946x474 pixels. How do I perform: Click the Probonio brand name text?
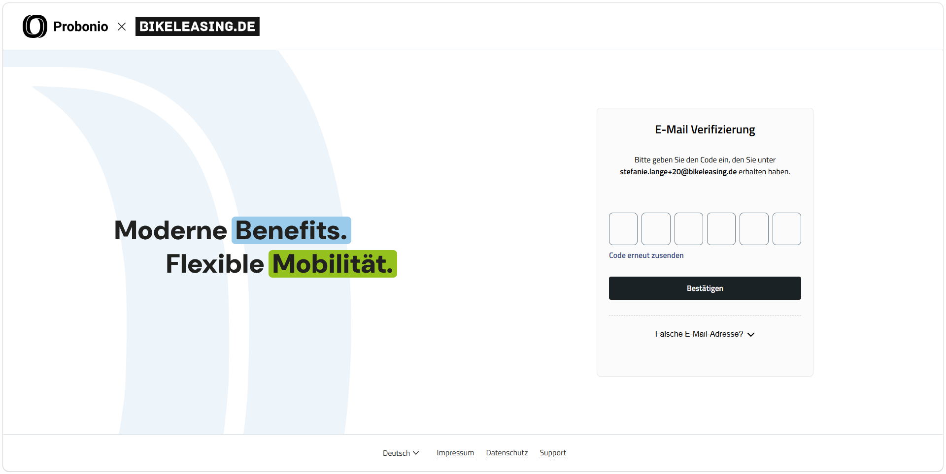coord(81,27)
